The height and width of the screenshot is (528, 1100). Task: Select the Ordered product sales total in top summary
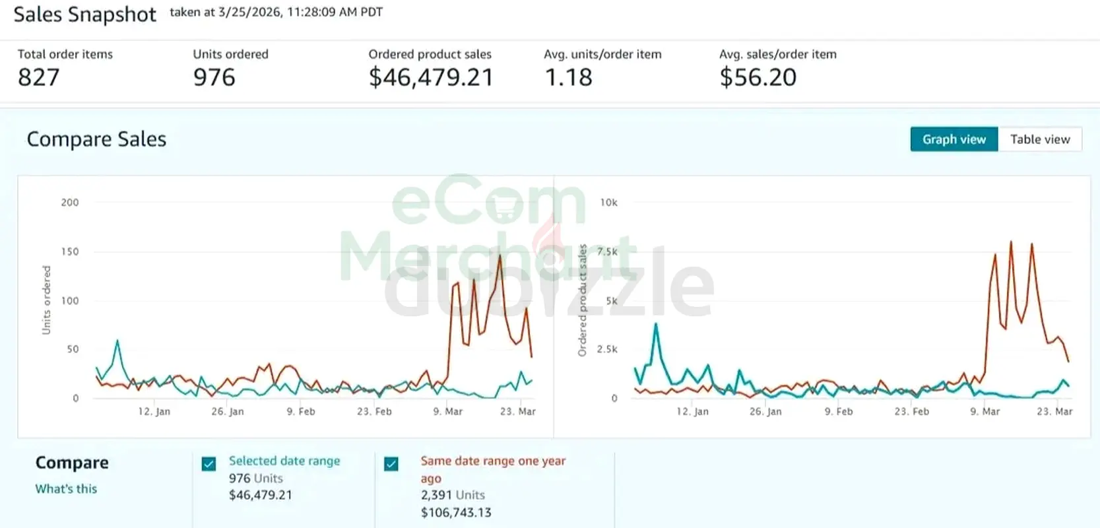tap(431, 78)
